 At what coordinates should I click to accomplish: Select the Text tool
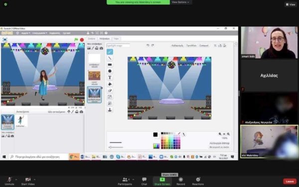110,77
